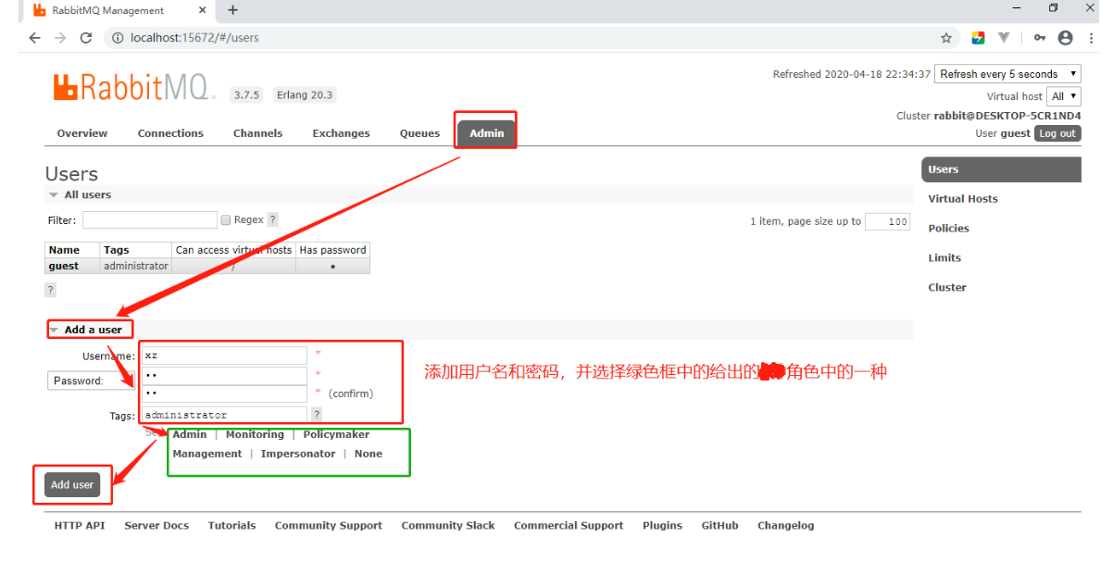Open the HTTP API footer link

pyautogui.click(x=80, y=525)
